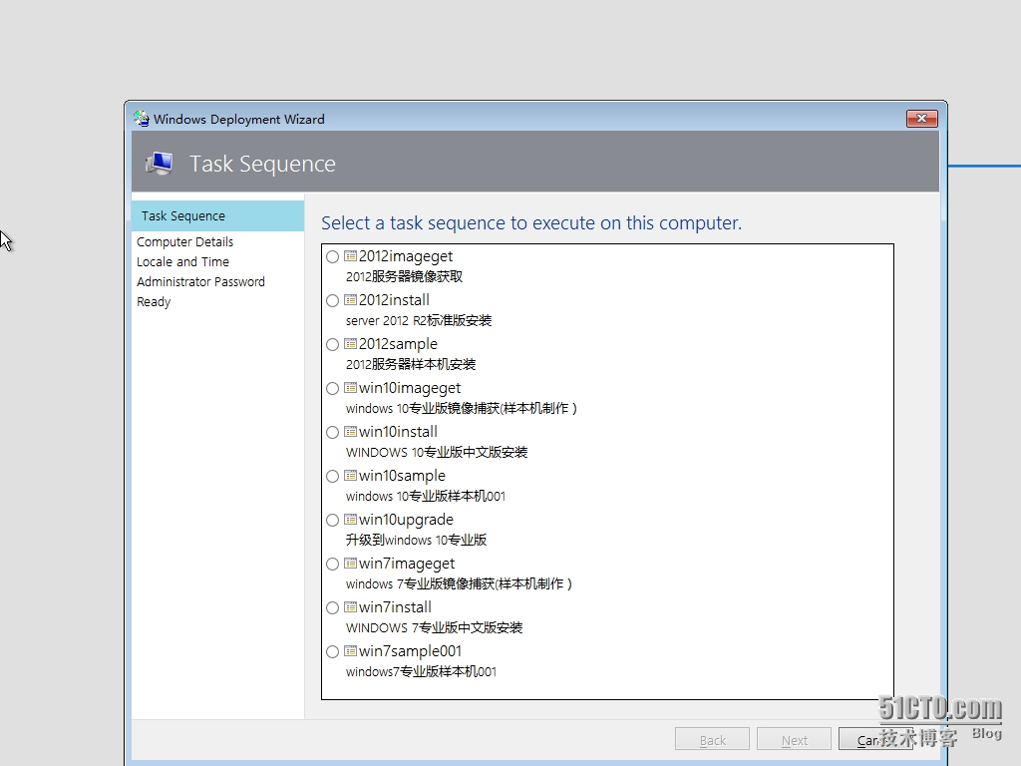Image resolution: width=1021 pixels, height=766 pixels.
Task: Click the Cancel button
Action: click(x=875, y=740)
